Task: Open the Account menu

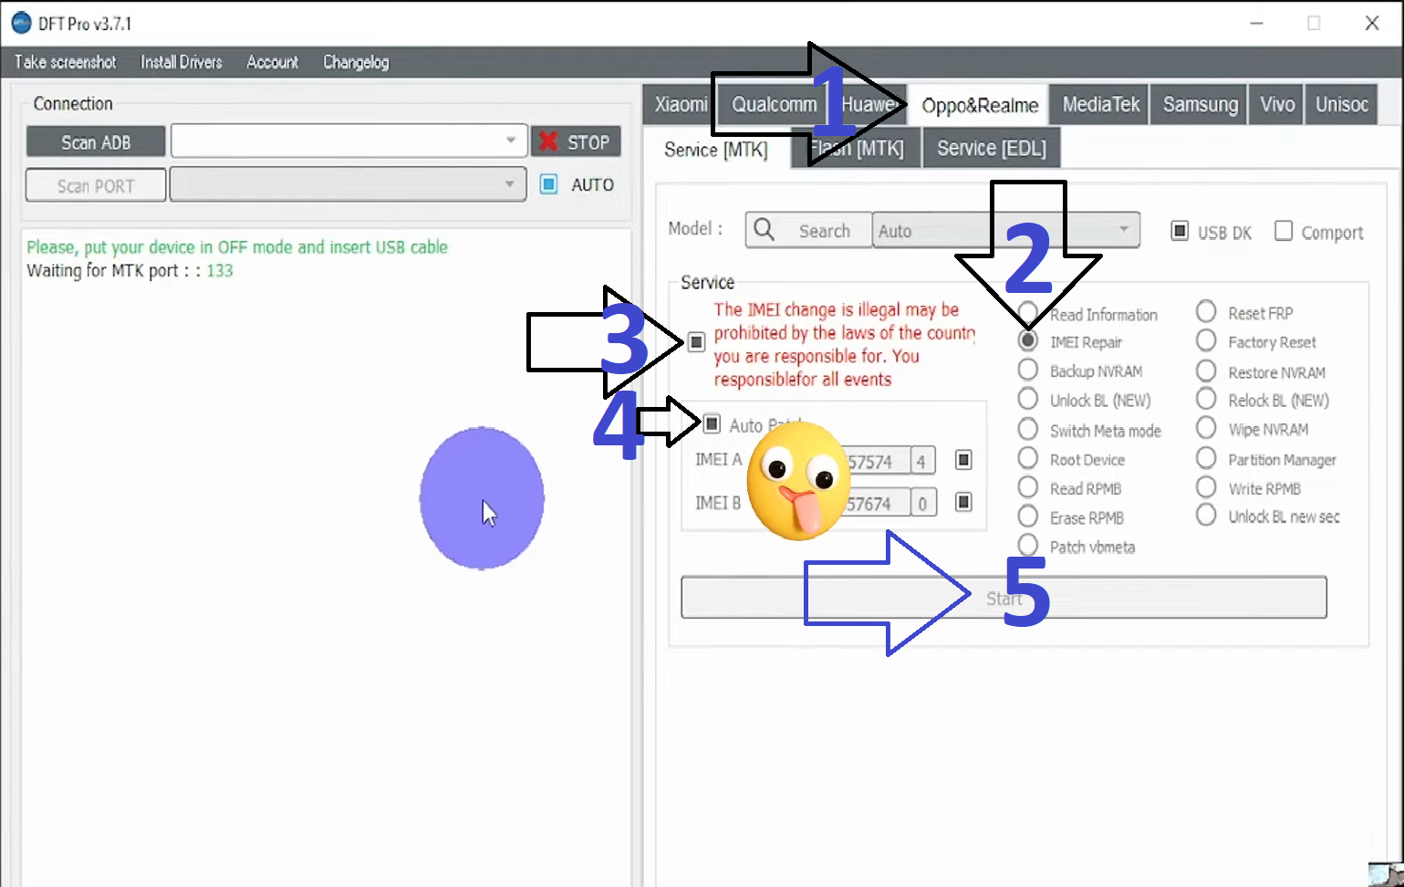Action: (272, 62)
